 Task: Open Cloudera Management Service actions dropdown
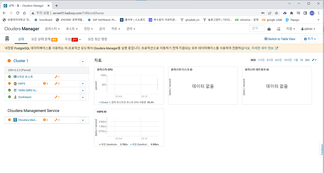click(x=83, y=120)
